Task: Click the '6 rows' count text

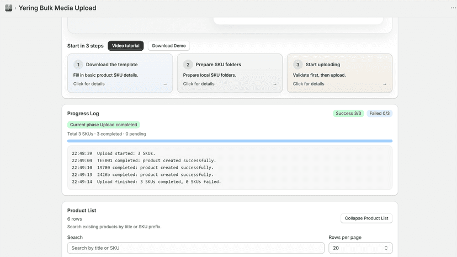Action: (x=75, y=219)
